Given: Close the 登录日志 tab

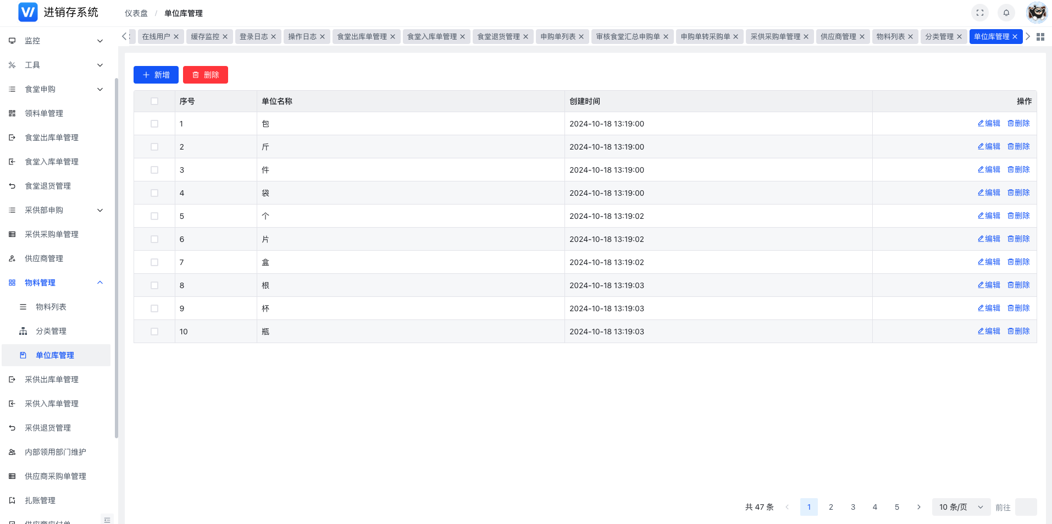Looking at the screenshot, I should pos(273,37).
